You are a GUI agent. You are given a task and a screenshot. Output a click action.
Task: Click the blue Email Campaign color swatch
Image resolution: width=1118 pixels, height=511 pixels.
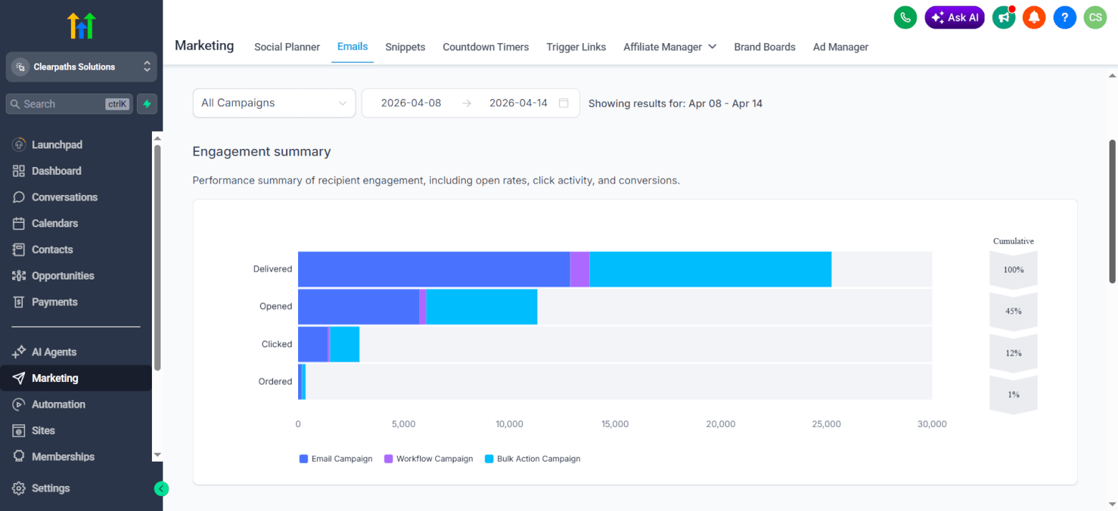(x=302, y=459)
